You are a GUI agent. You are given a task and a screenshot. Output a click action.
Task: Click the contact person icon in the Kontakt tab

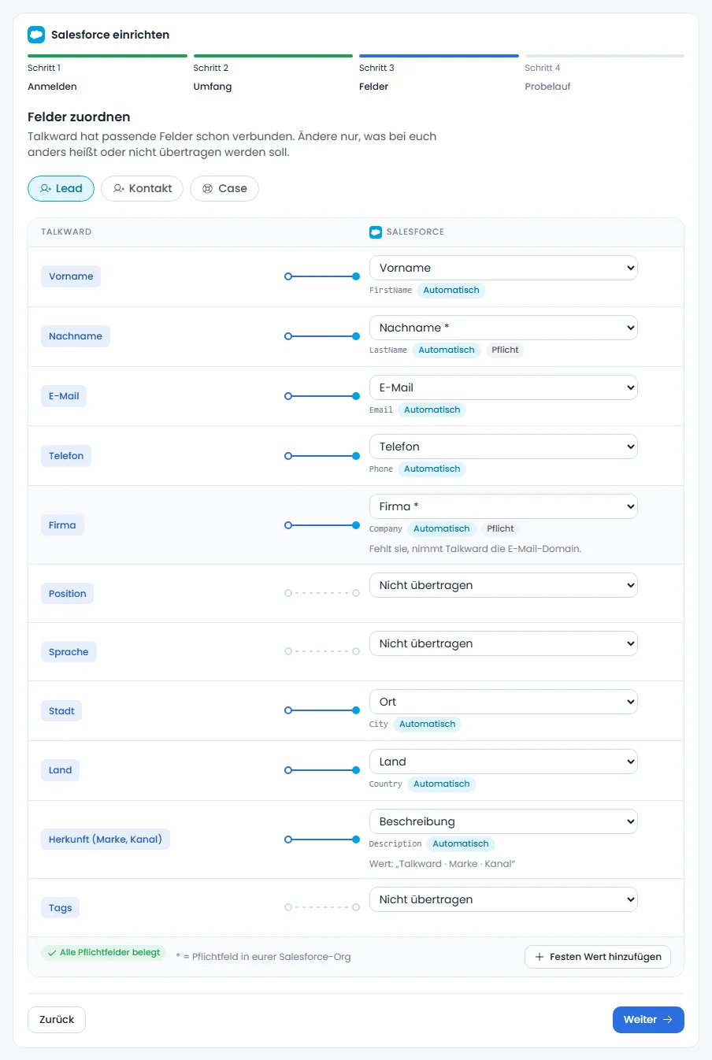point(119,189)
